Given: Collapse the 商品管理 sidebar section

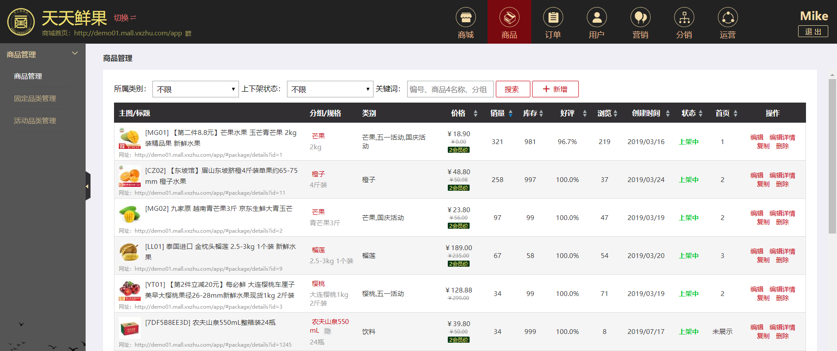Looking at the screenshot, I should pos(75,54).
